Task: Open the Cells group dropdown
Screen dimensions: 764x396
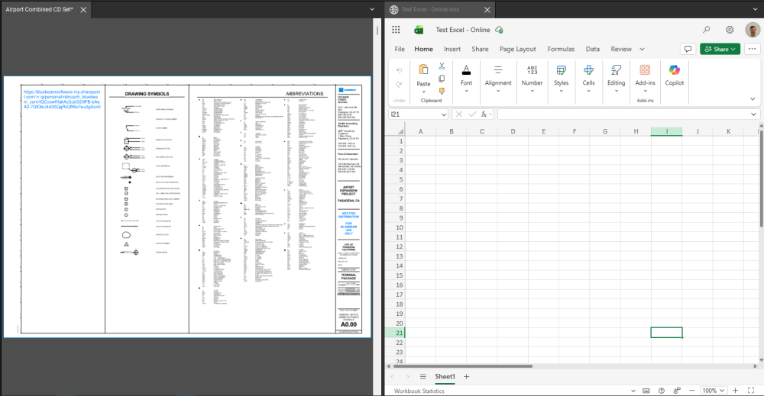Action: [588, 91]
